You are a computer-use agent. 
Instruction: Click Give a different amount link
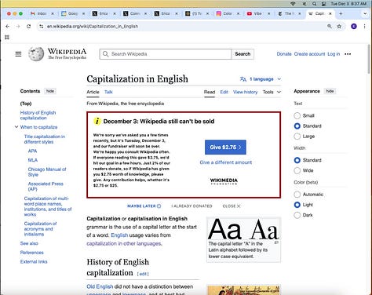pos(226,162)
